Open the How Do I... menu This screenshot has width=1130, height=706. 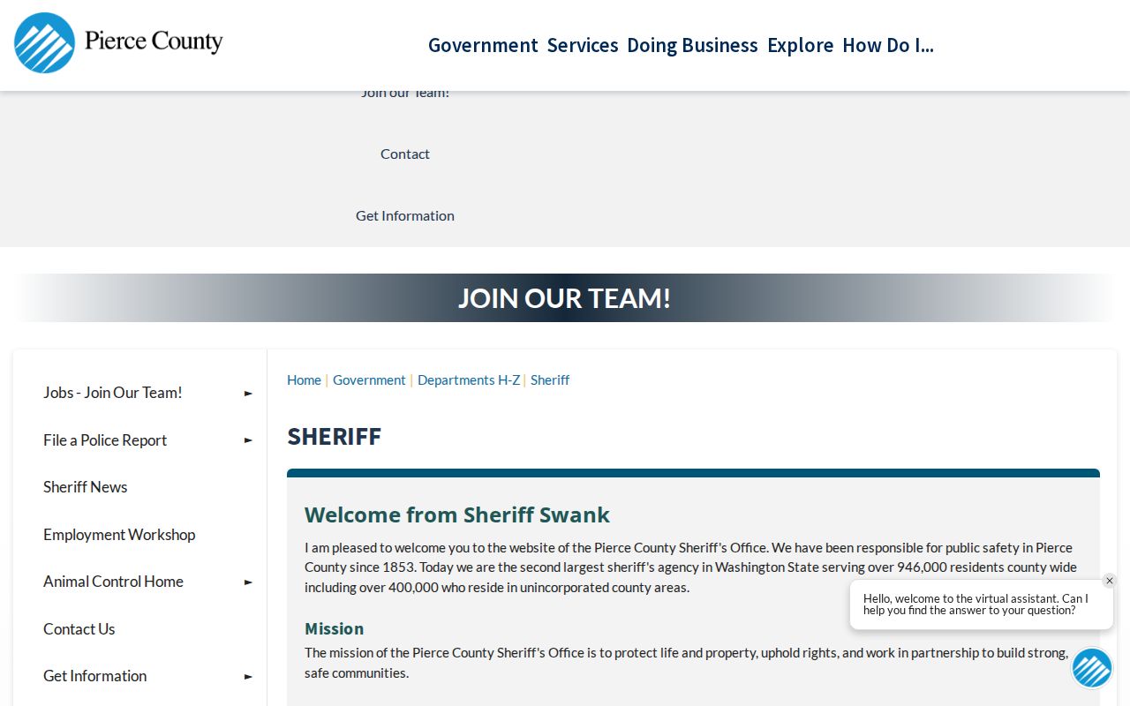(888, 45)
